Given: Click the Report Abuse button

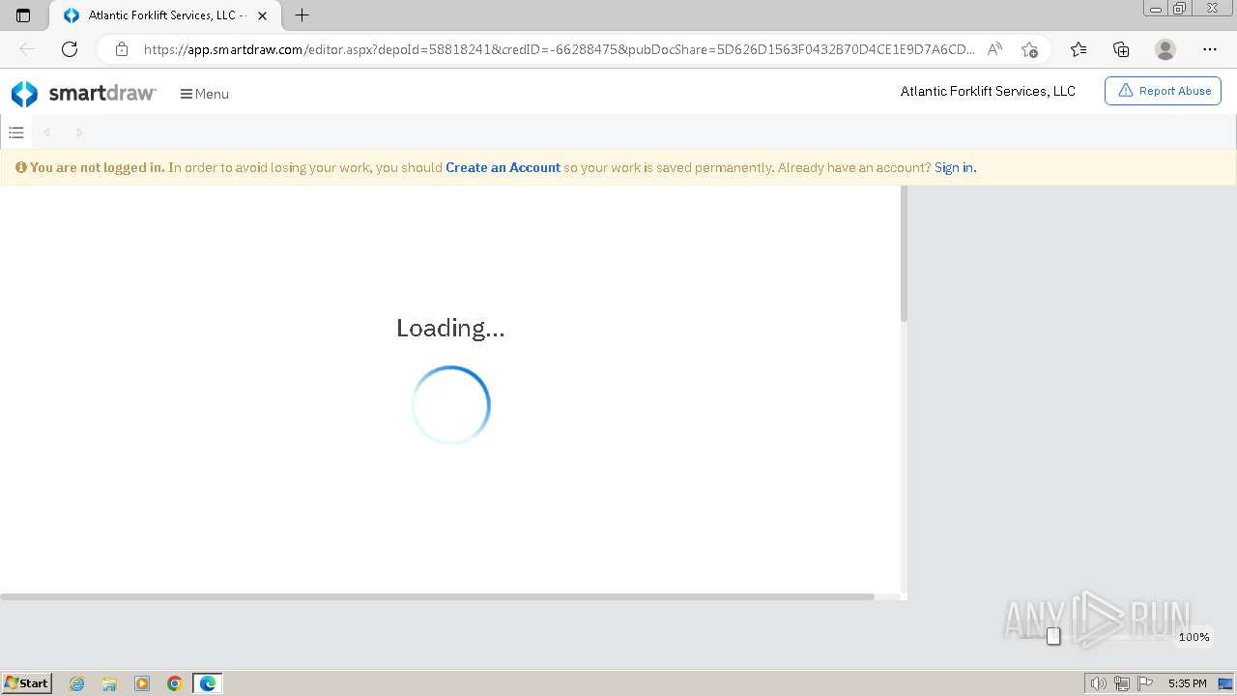Looking at the screenshot, I should (x=1163, y=91).
